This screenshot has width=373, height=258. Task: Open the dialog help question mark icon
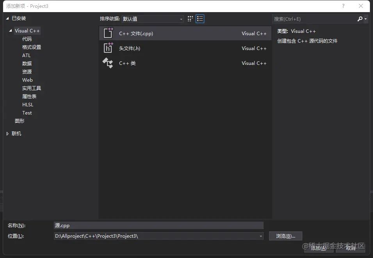[343, 6]
